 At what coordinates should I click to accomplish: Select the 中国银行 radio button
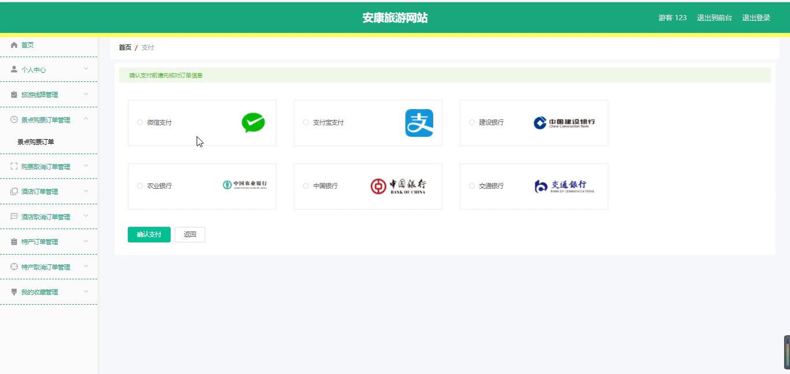coord(306,186)
